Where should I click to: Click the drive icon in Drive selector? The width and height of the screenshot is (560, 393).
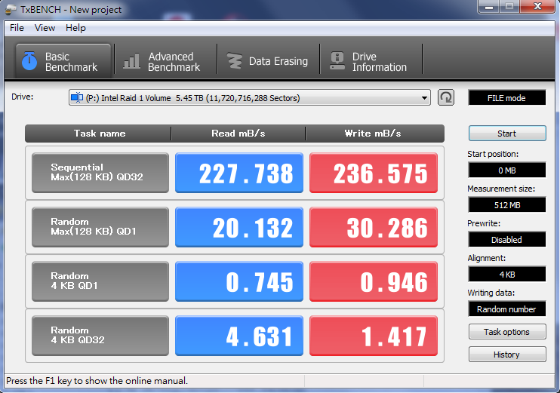[77, 98]
